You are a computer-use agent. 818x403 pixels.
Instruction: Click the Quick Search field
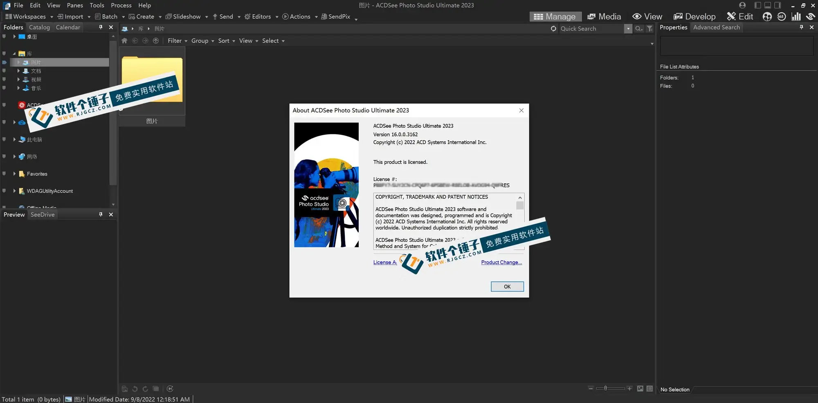pyautogui.click(x=591, y=29)
